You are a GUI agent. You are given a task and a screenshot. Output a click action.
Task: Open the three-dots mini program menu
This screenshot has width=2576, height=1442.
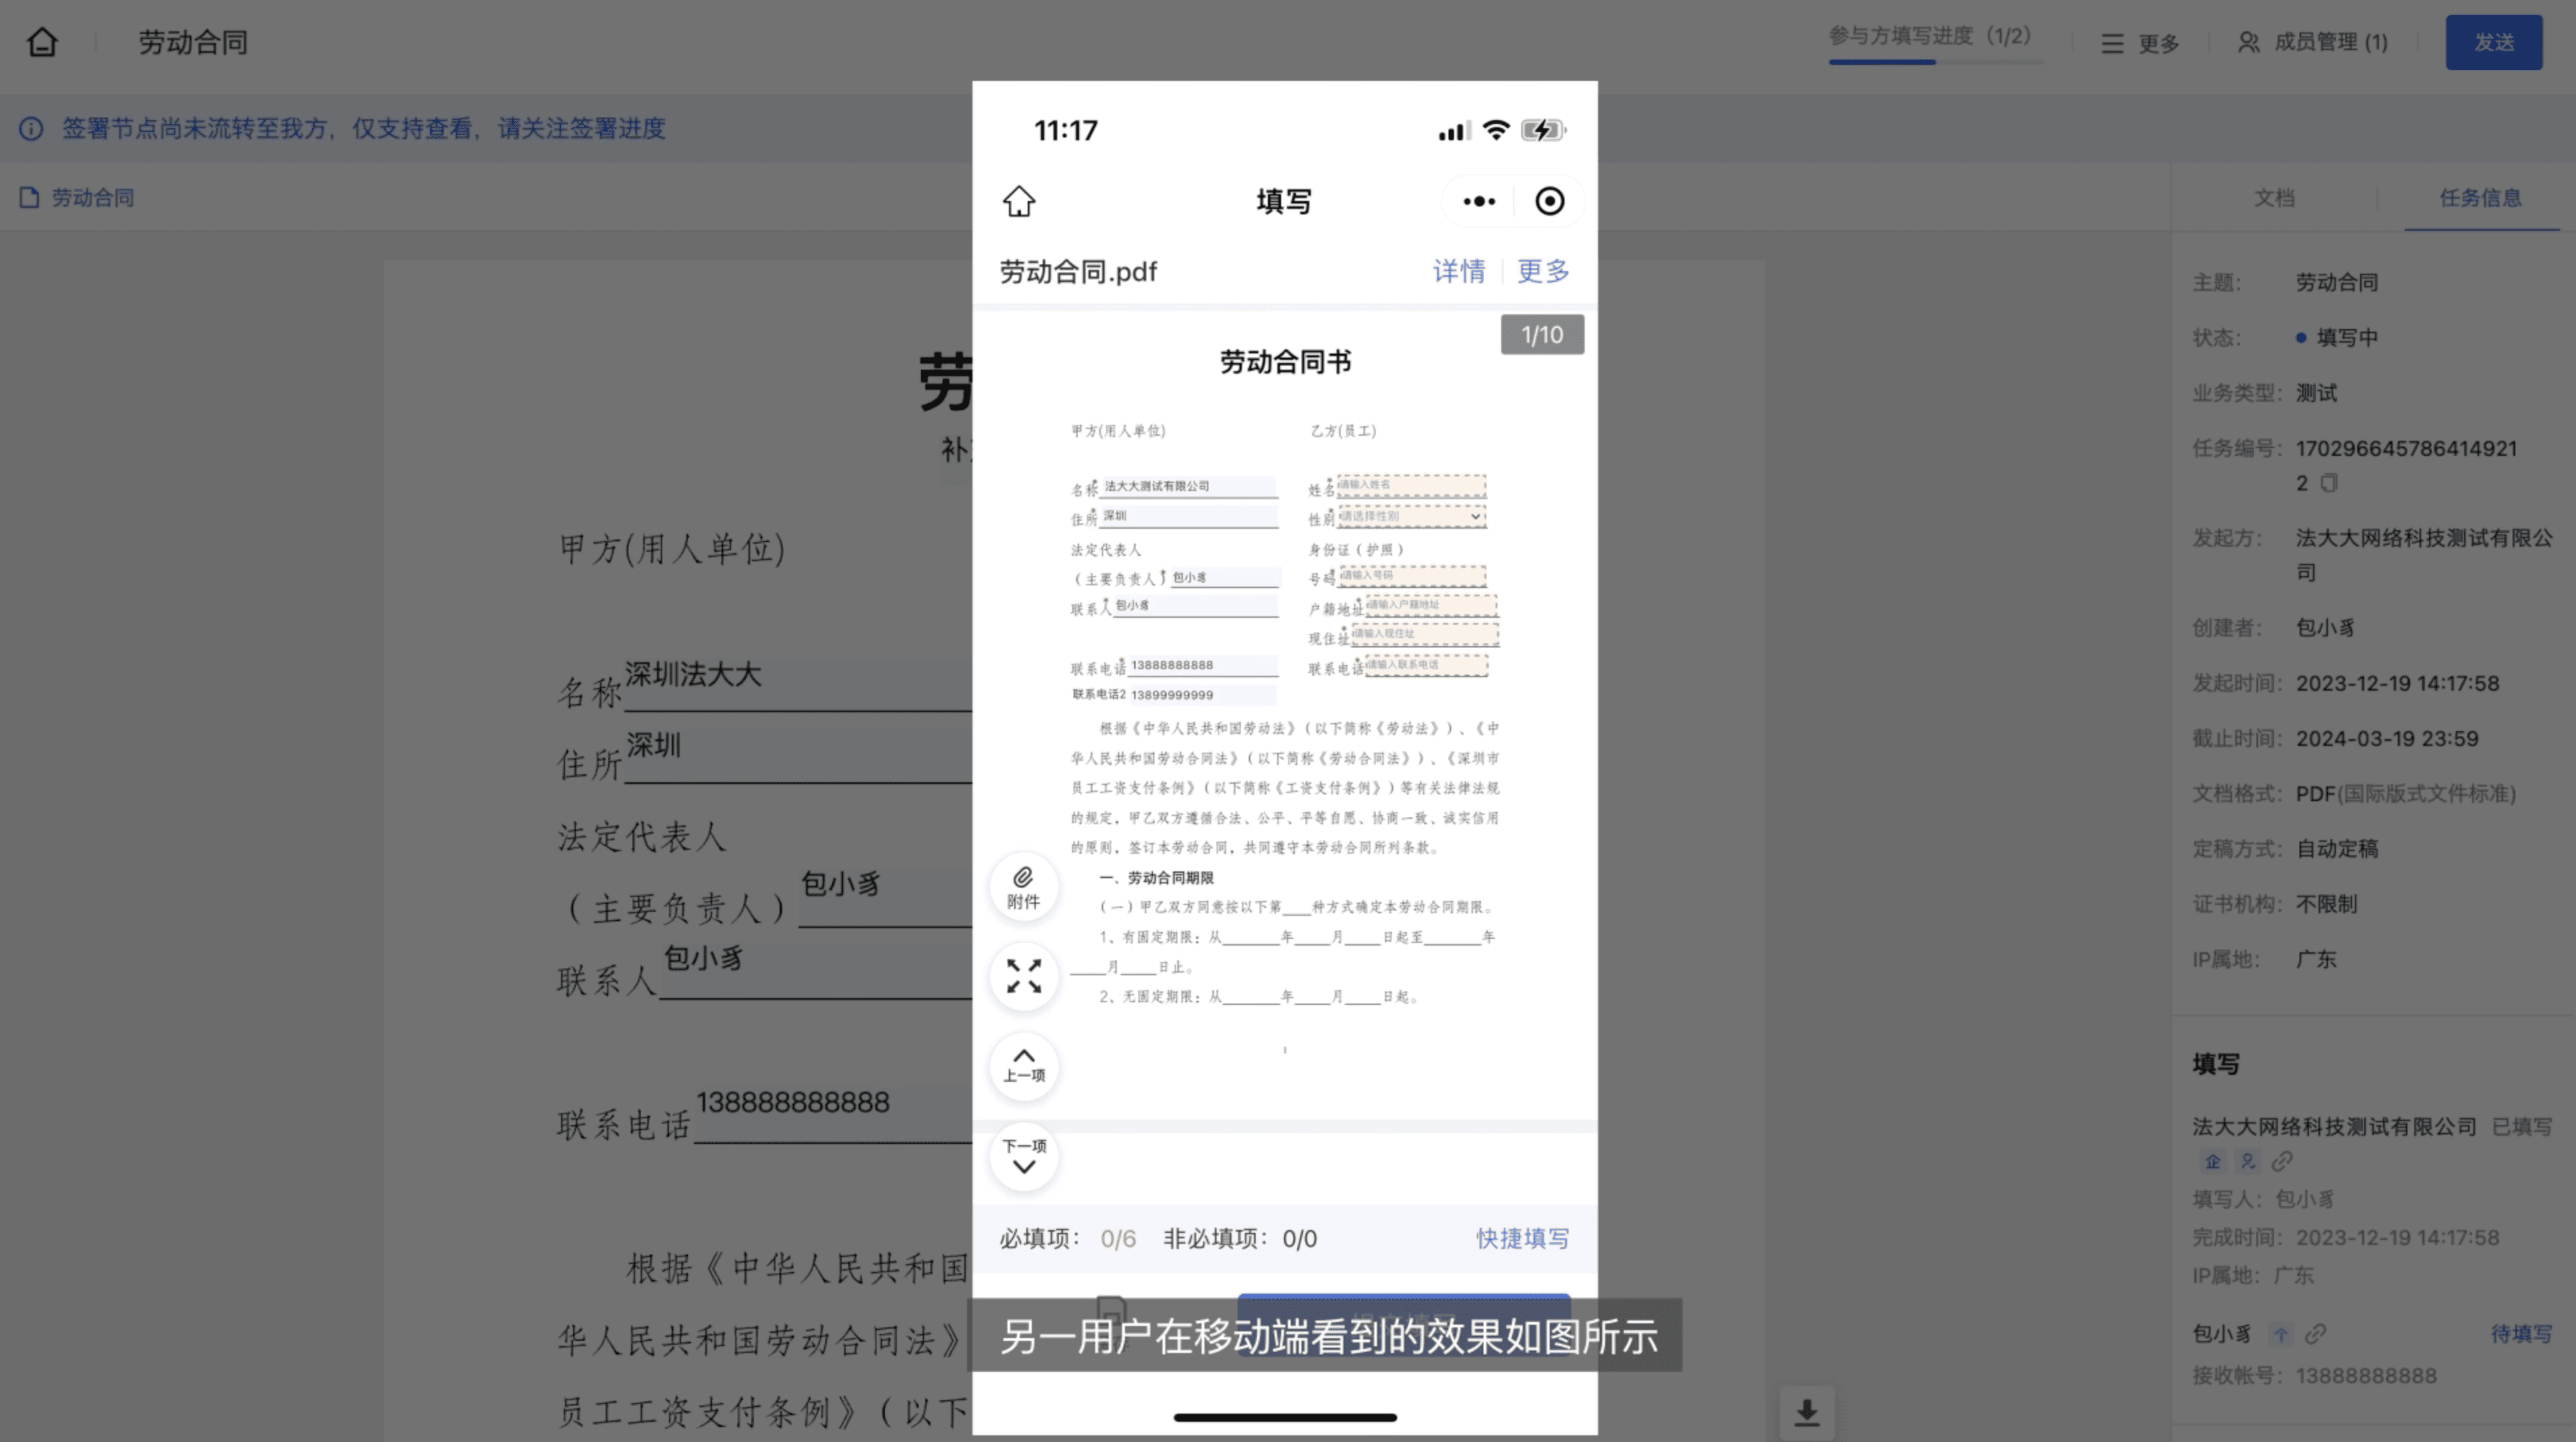pos(1479,201)
